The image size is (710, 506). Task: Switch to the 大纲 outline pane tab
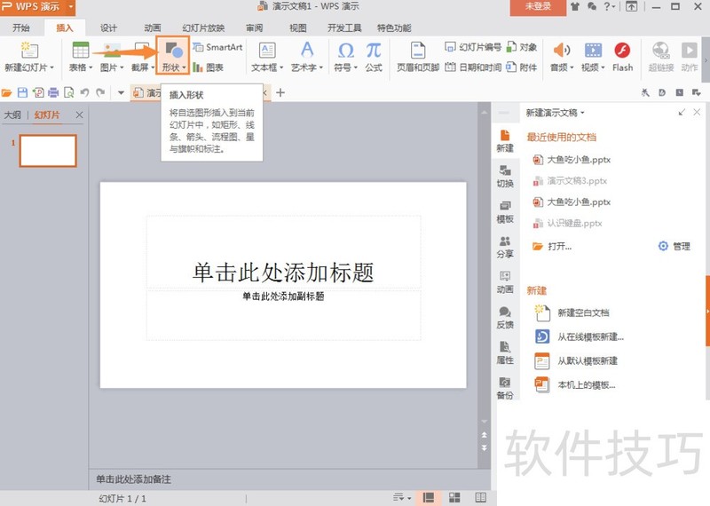click(12, 115)
